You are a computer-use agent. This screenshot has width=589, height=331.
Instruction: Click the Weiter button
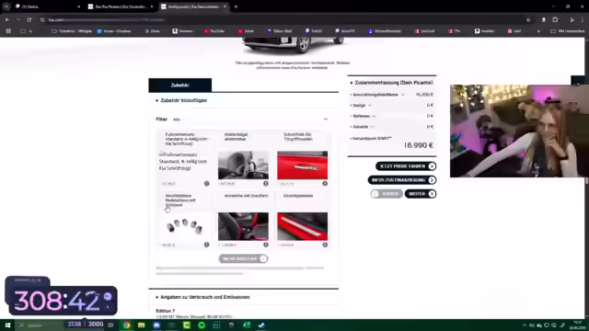point(421,194)
